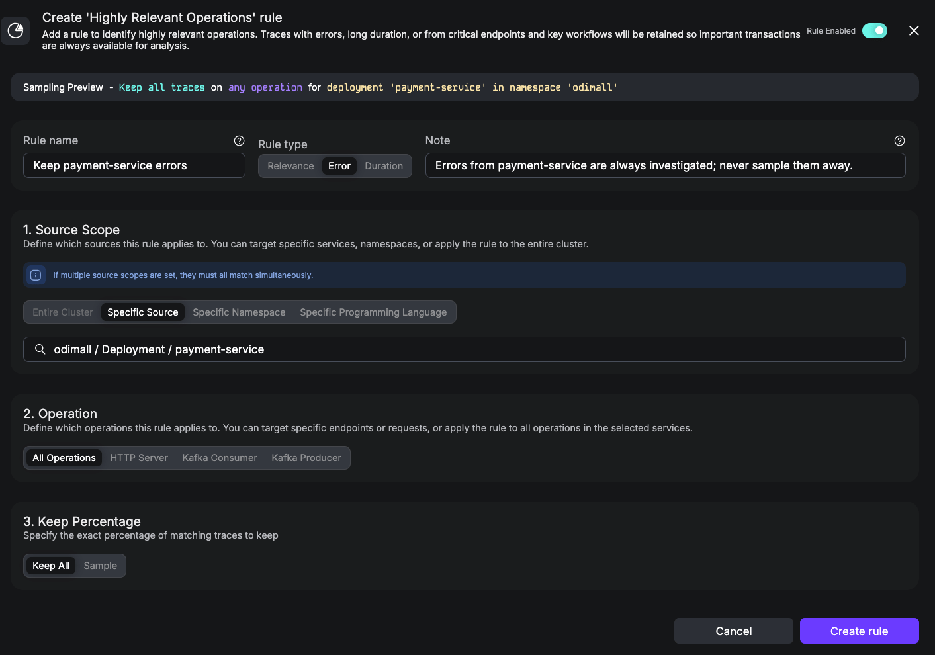This screenshot has width=935, height=655.
Task: Close the Create rule dialog
Action: click(914, 30)
